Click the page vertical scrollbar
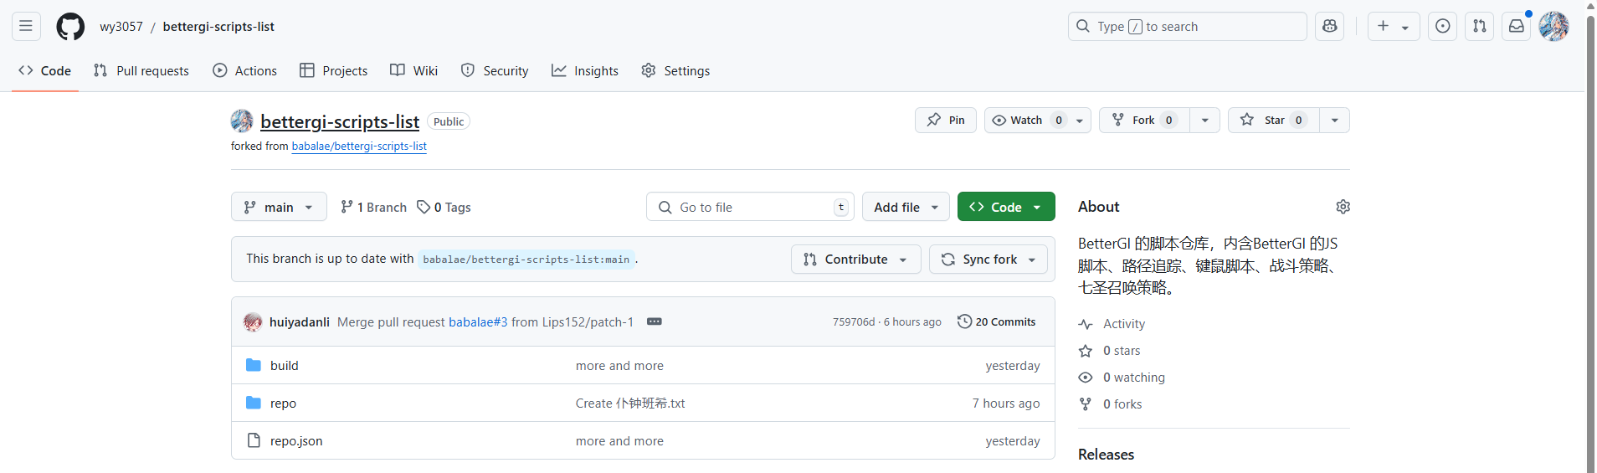 point(1590,236)
